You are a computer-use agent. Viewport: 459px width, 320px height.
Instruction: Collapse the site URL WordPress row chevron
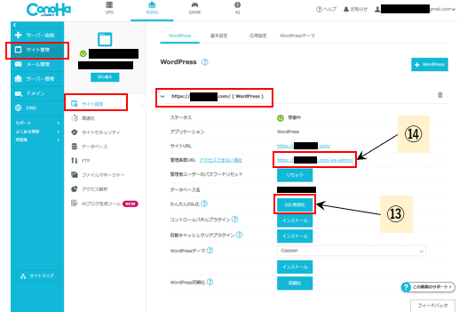pos(162,96)
